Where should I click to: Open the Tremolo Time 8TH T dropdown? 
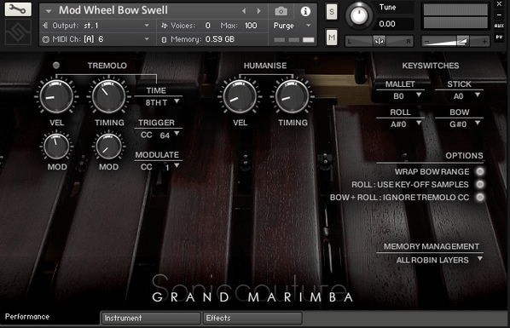click(162, 102)
